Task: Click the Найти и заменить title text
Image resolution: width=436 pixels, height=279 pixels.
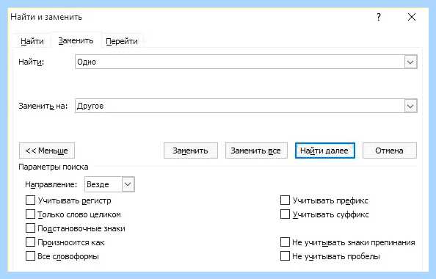Action: pos(46,17)
